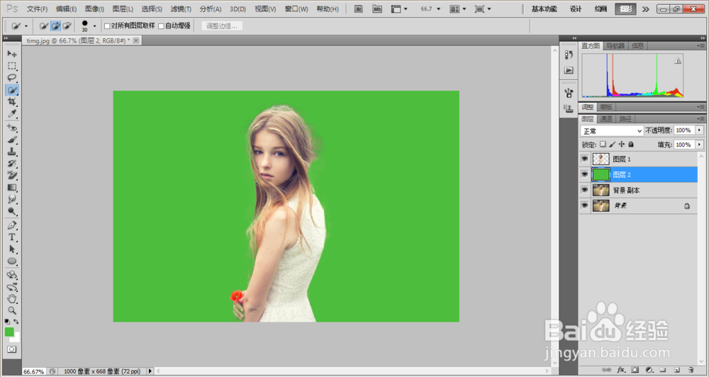Toggle Quick Mask mode

click(x=12, y=349)
